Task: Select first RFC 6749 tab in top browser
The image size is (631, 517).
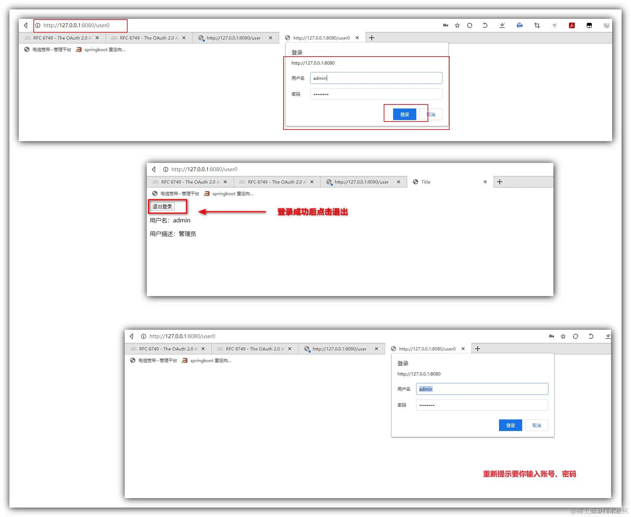Action: (62, 38)
